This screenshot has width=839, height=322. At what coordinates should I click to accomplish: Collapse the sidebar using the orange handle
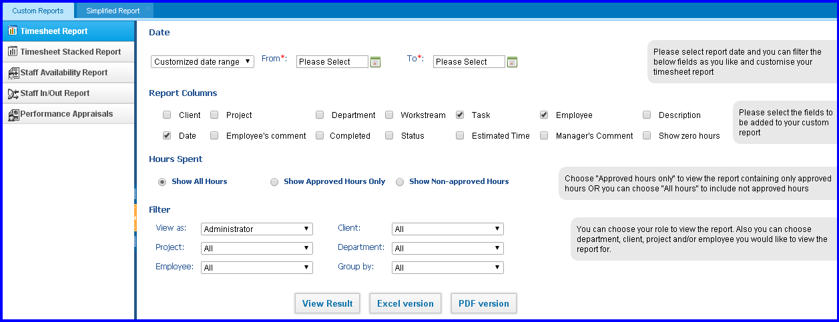click(135, 218)
